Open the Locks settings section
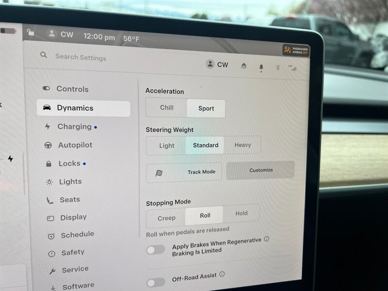Image resolution: width=388 pixels, height=291 pixels. click(x=69, y=163)
